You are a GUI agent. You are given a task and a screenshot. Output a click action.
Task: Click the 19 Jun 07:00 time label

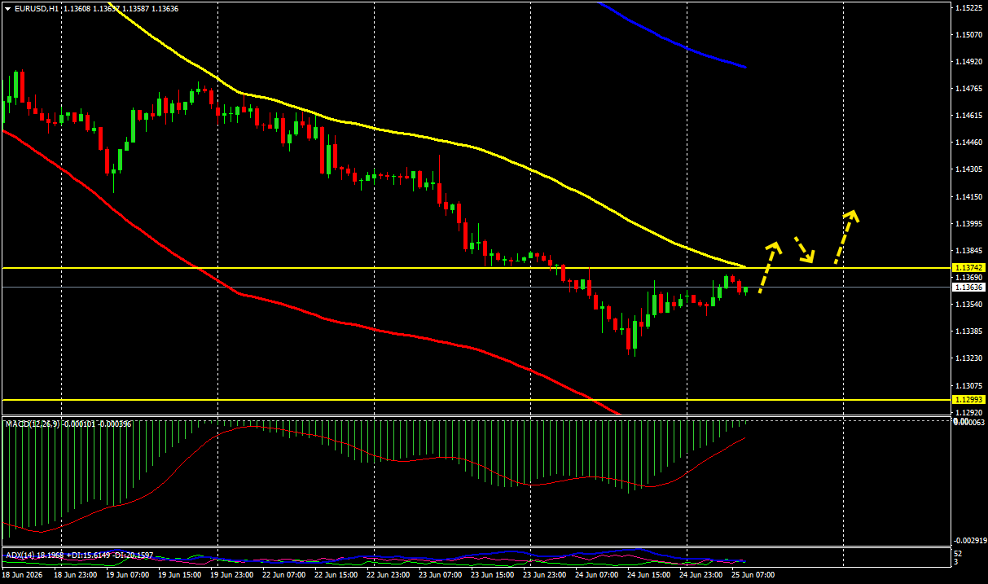pyautogui.click(x=126, y=575)
